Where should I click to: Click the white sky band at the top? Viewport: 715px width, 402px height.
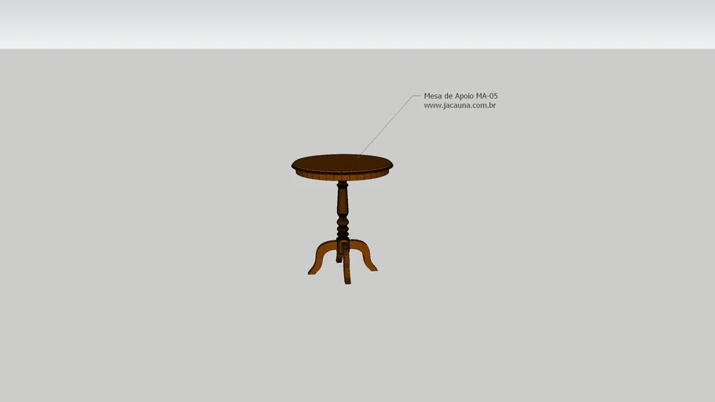tap(357, 24)
